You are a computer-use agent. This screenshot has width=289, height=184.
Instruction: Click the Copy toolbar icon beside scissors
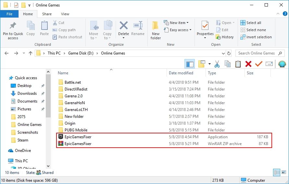[x=227, y=64]
